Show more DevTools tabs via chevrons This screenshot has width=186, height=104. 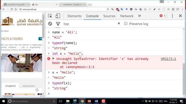point(139,16)
